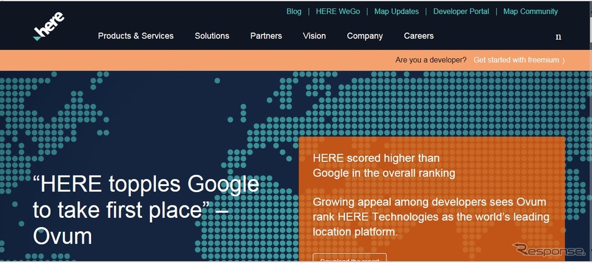This screenshot has height=263, width=592.
Task: Click the Download the report button
Action: pyautogui.click(x=350, y=259)
